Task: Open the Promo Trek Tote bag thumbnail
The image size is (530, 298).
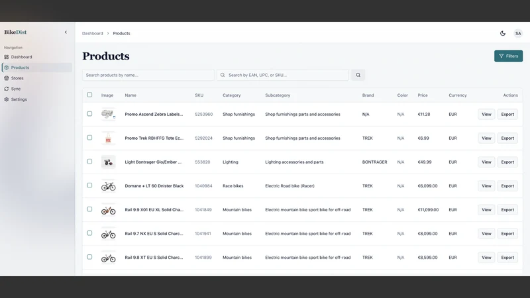Action: (x=108, y=138)
